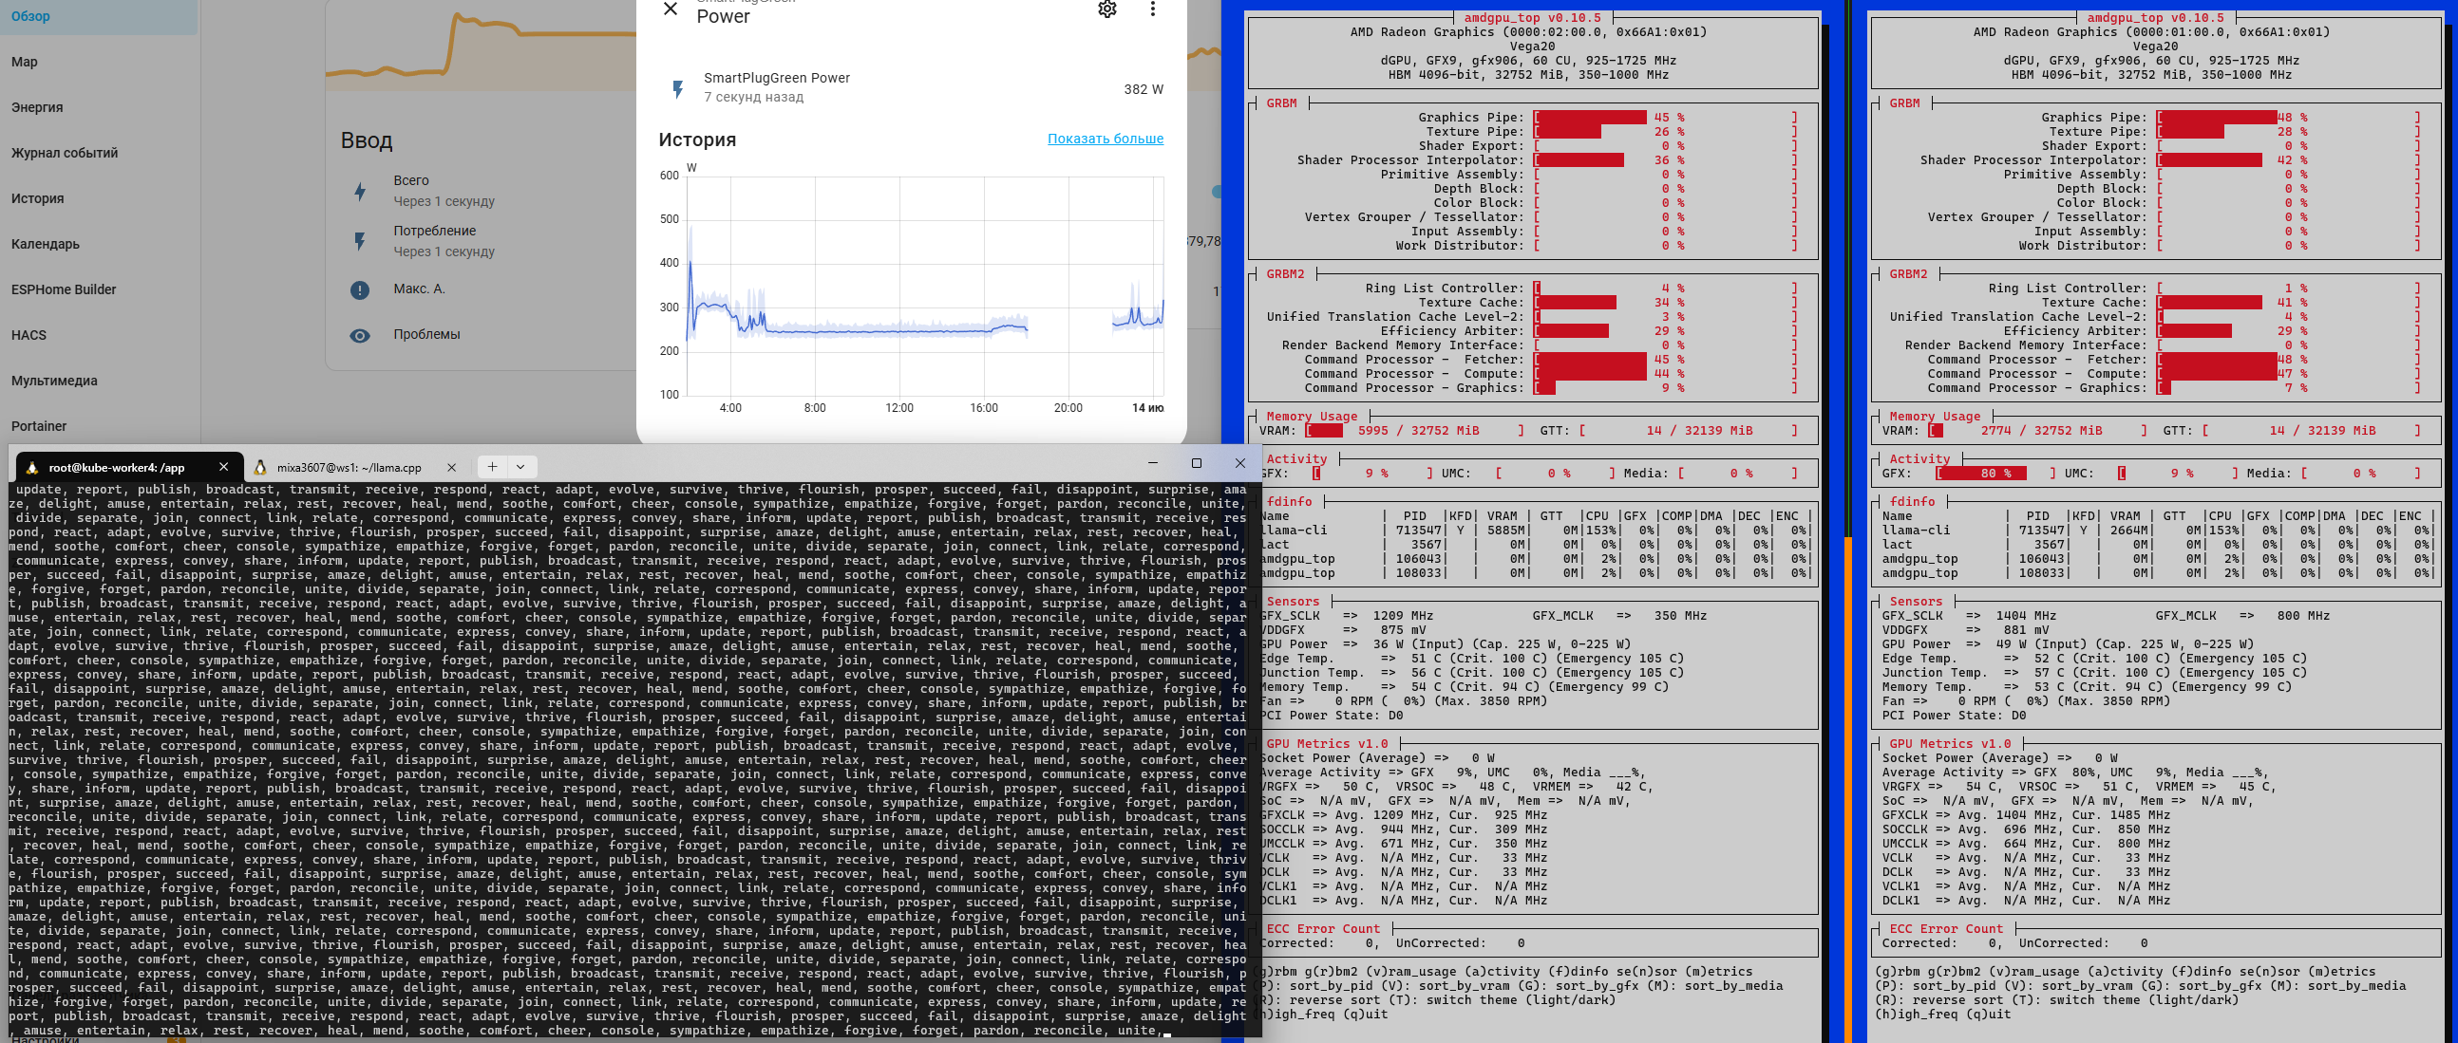Open the three-dot overflow menu in Power dialog

1153,9
